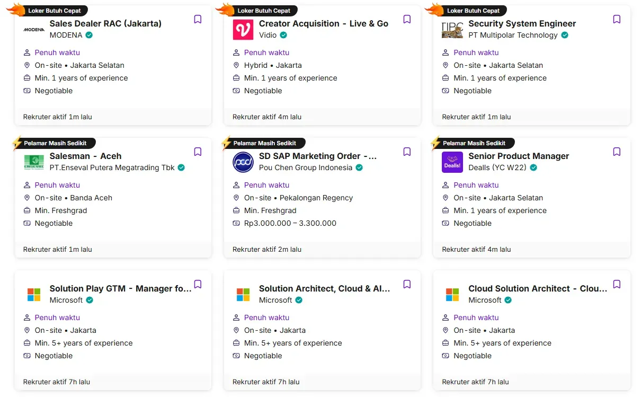Bookmark the SD SAP Marketing Order job
641x397 pixels.
pos(407,152)
